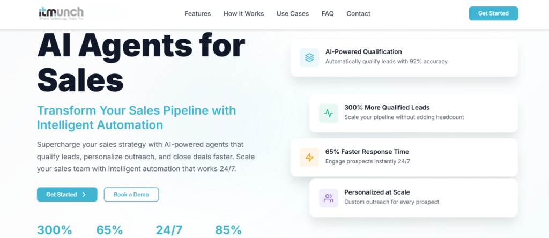Navigate to Contact page link
The height and width of the screenshot is (238, 549).
(x=358, y=13)
